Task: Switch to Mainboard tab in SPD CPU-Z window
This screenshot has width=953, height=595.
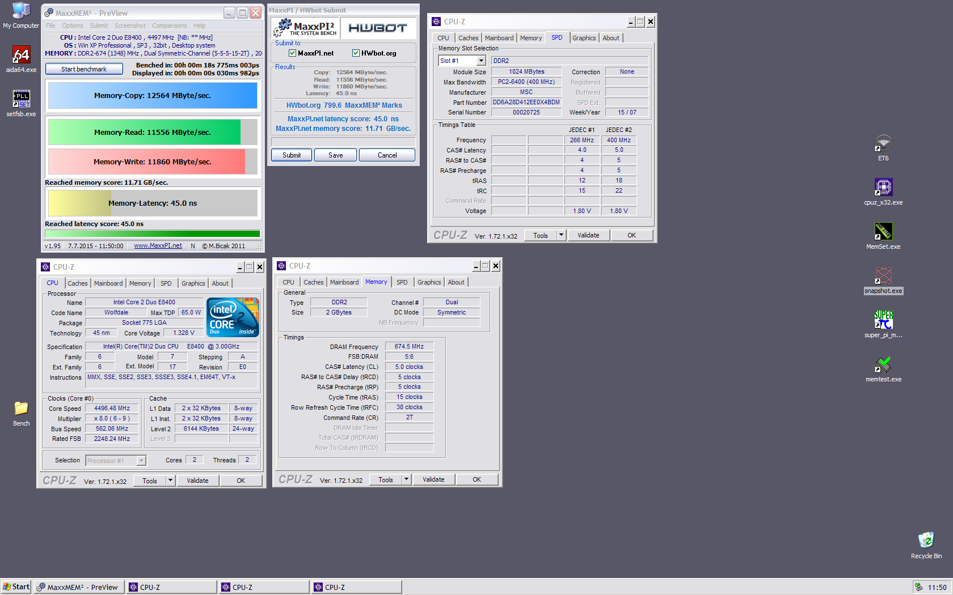Action: coord(499,38)
